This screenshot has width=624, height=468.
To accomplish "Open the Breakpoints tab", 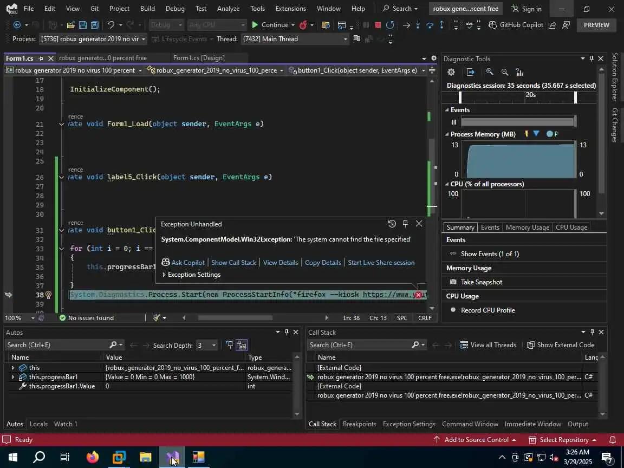I will pos(359,424).
